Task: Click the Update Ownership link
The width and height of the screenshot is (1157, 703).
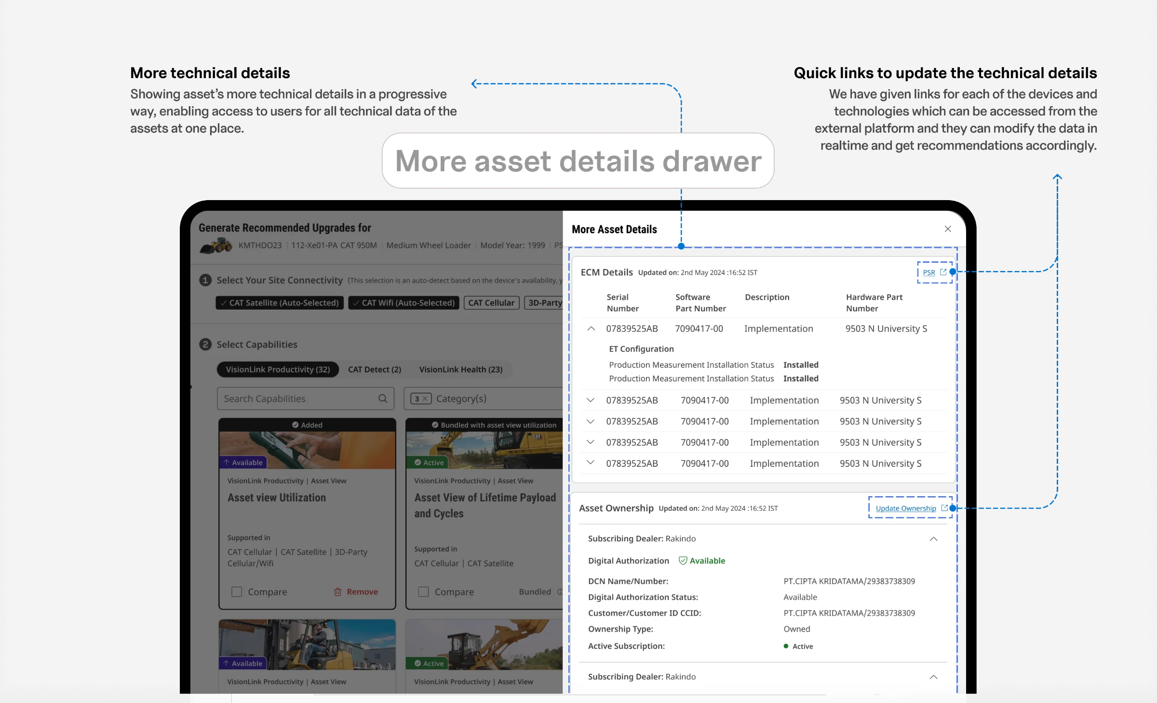Action: (906, 508)
